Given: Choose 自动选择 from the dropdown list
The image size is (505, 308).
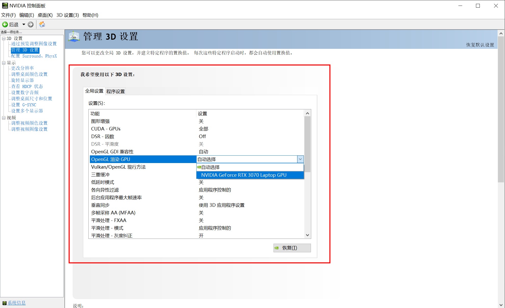Looking at the screenshot, I should [250, 167].
